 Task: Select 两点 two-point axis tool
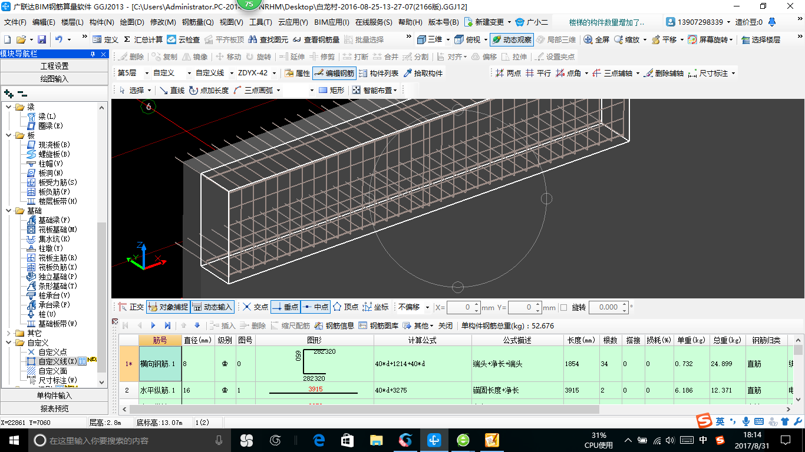coord(509,74)
